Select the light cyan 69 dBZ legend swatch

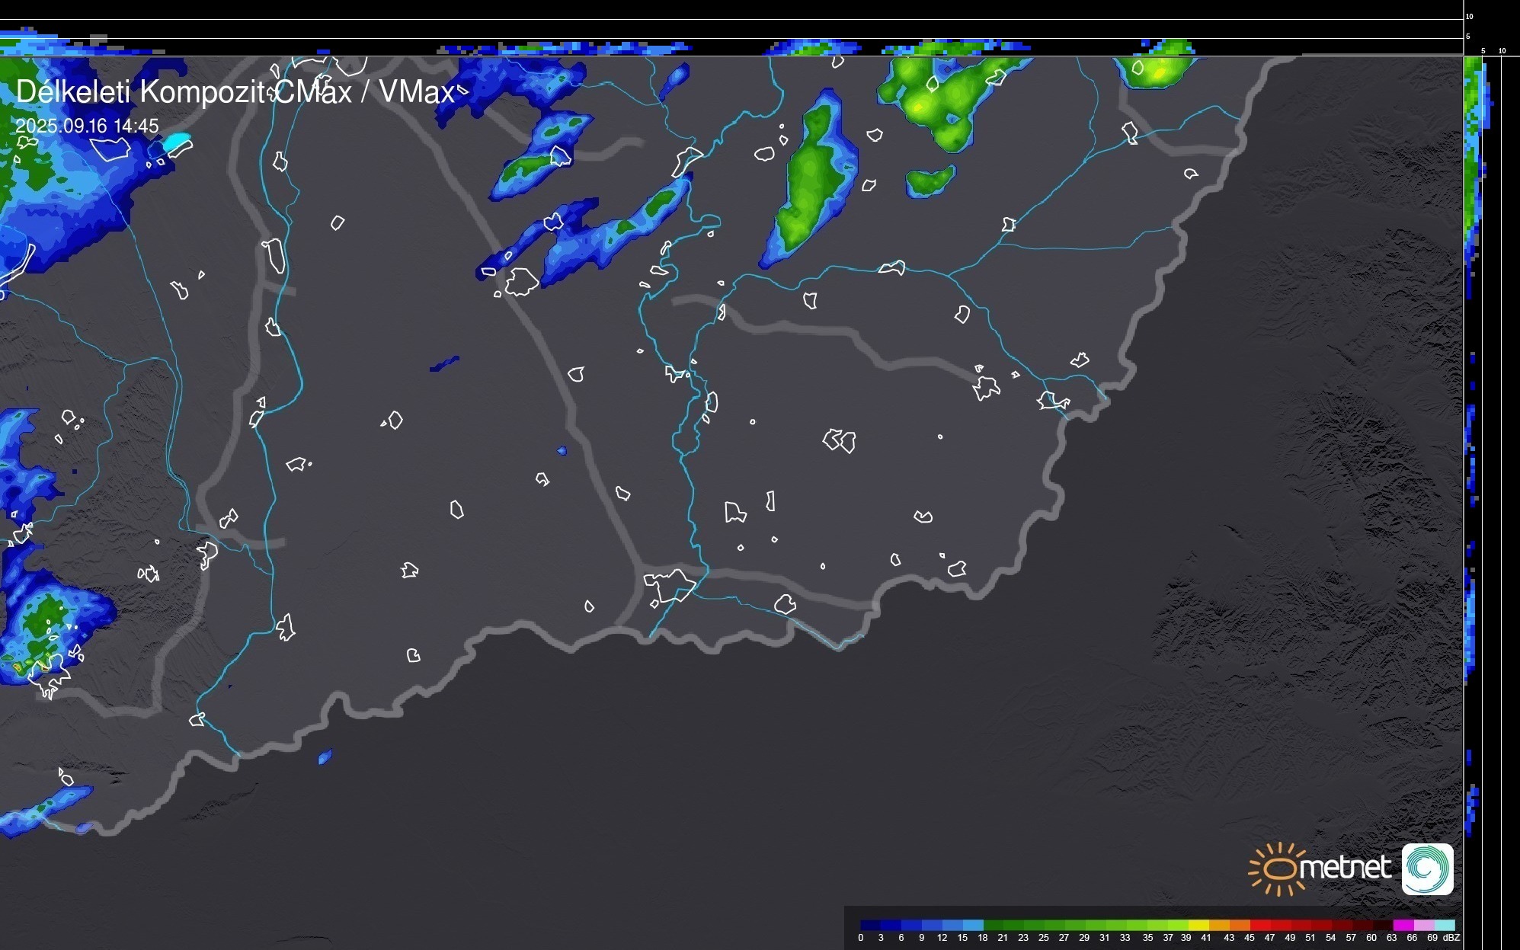(x=1445, y=925)
